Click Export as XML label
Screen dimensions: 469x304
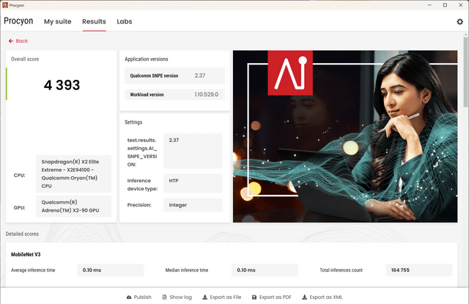[x=326, y=297]
